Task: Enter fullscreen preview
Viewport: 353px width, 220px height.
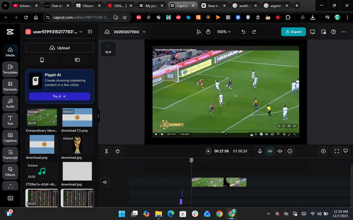Action: [337, 151]
